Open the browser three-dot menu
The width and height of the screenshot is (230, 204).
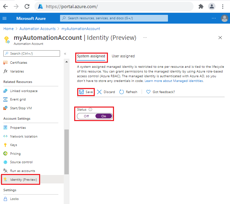click(223, 6)
